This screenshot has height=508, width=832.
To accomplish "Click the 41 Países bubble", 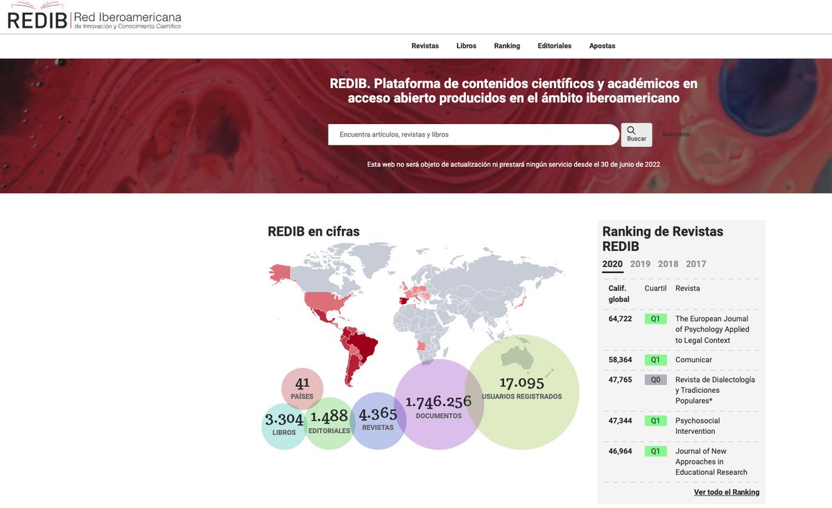I will tap(302, 388).
